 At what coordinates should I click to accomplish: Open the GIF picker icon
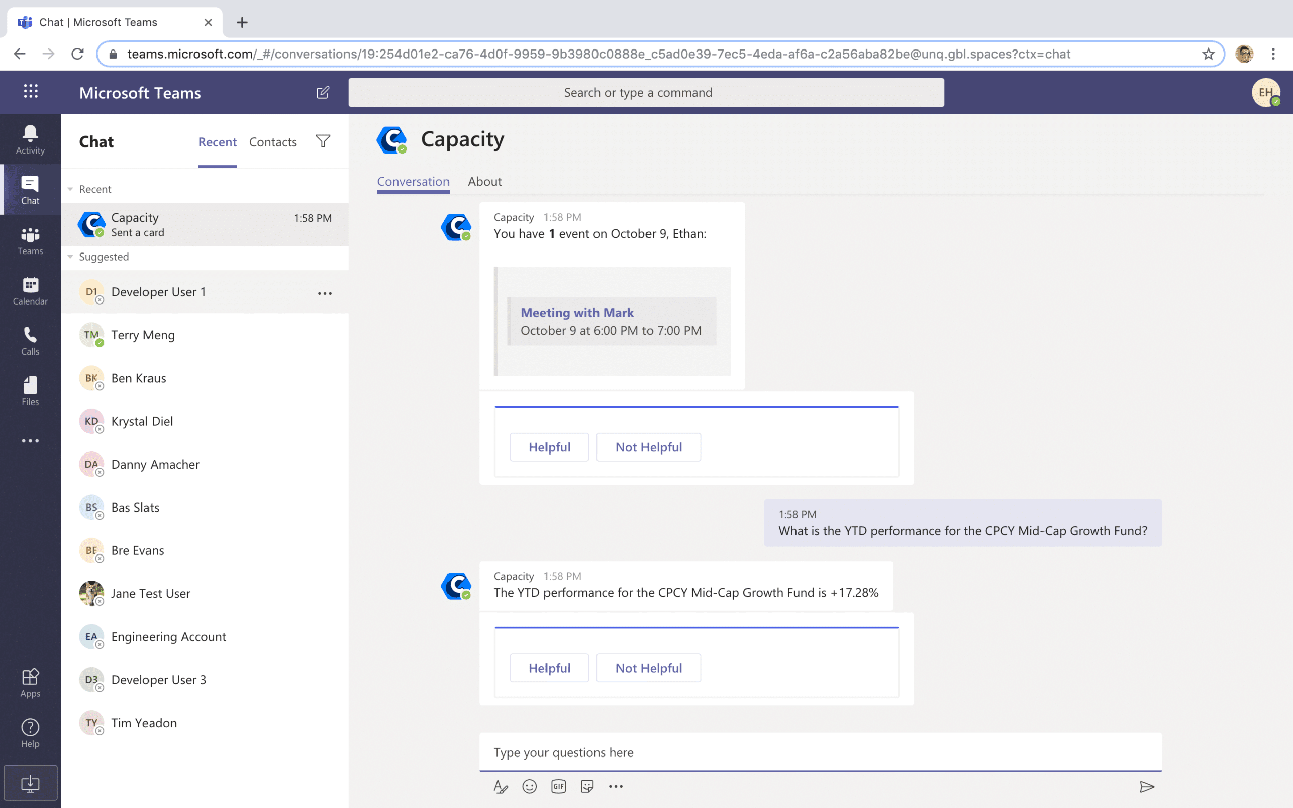click(558, 786)
